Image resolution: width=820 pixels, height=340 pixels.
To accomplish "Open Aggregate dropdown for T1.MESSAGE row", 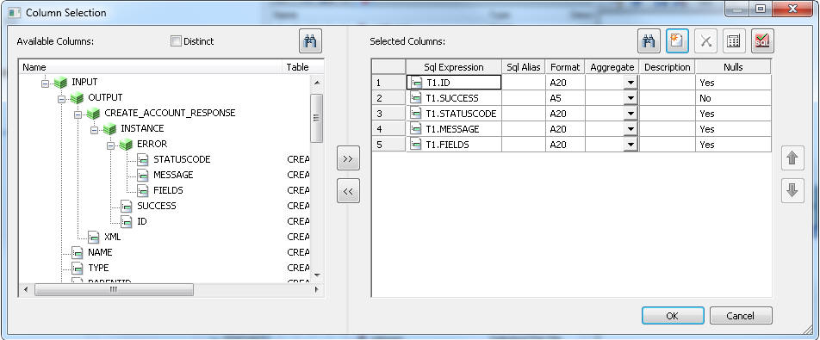I will coord(631,129).
